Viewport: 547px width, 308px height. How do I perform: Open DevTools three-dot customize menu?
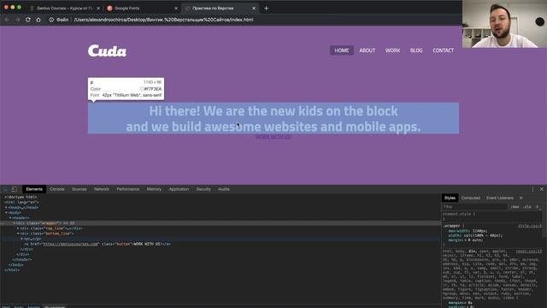(x=532, y=189)
